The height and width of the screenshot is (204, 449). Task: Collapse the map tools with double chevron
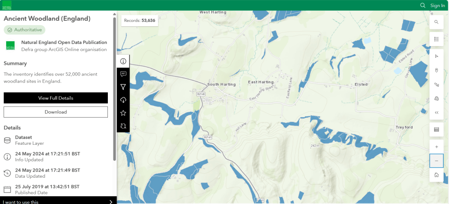[436, 112]
